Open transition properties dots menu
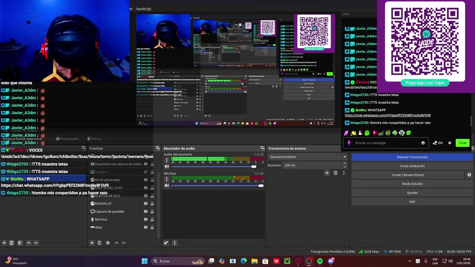The image size is (475, 267). pyautogui.click(x=344, y=173)
